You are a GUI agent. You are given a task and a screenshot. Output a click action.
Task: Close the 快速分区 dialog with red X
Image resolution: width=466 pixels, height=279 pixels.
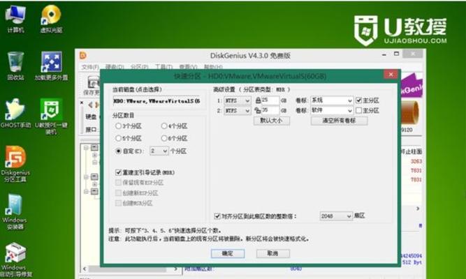(391, 75)
